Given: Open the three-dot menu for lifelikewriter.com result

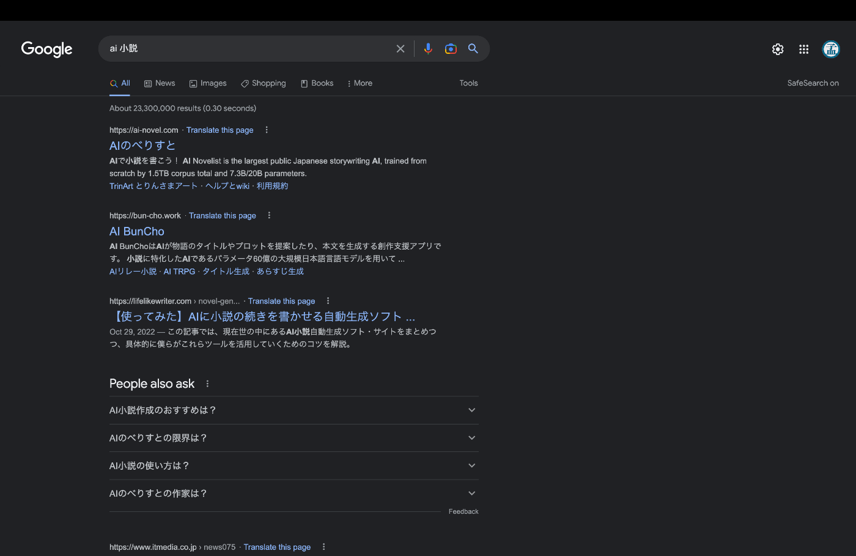Looking at the screenshot, I should pos(328,301).
